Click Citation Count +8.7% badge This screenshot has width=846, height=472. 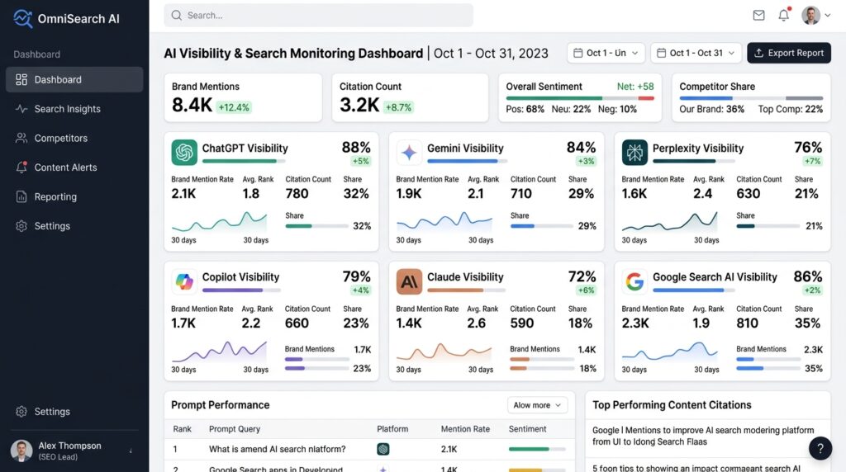[x=399, y=107]
